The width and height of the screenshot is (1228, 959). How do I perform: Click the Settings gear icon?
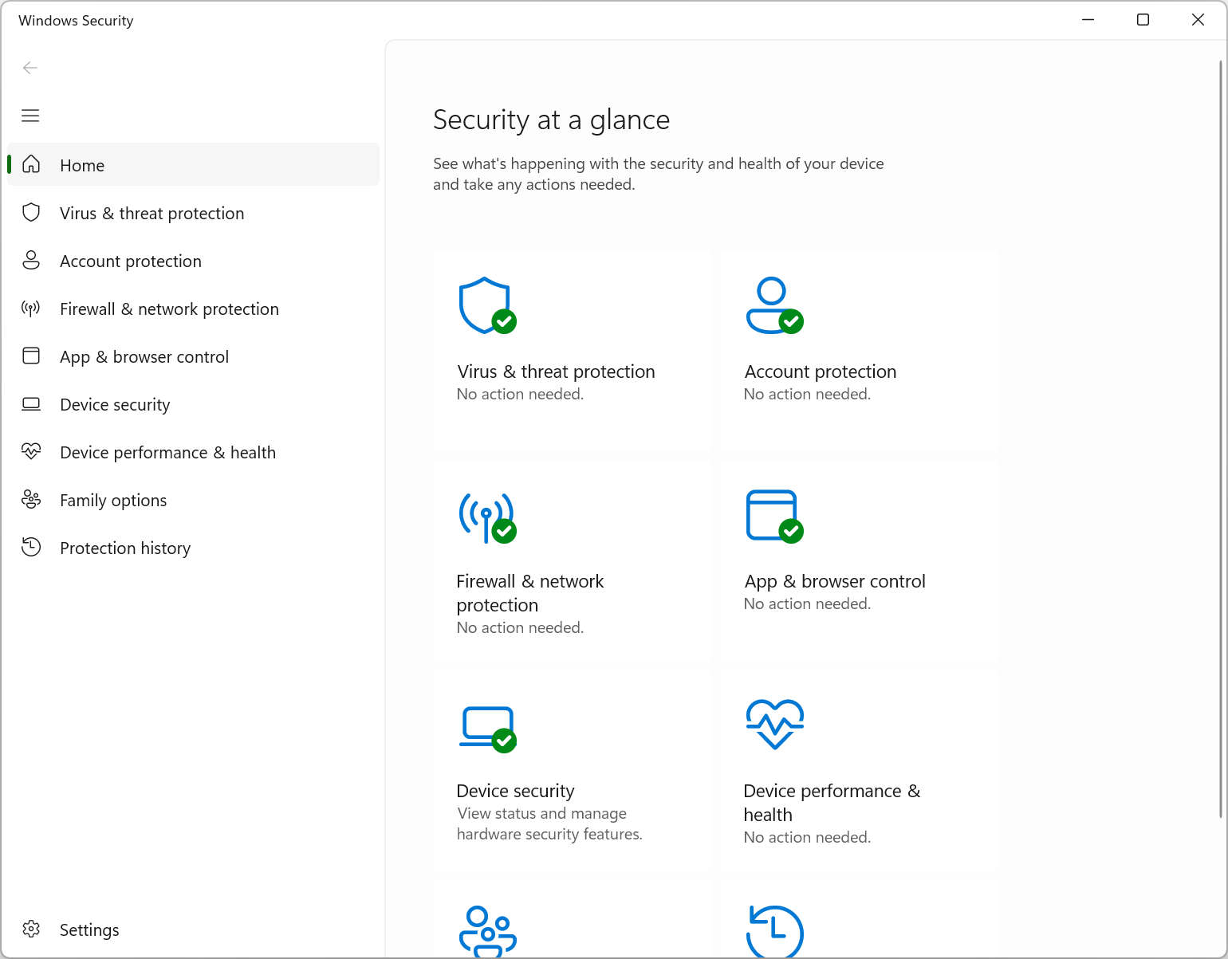pyautogui.click(x=31, y=929)
